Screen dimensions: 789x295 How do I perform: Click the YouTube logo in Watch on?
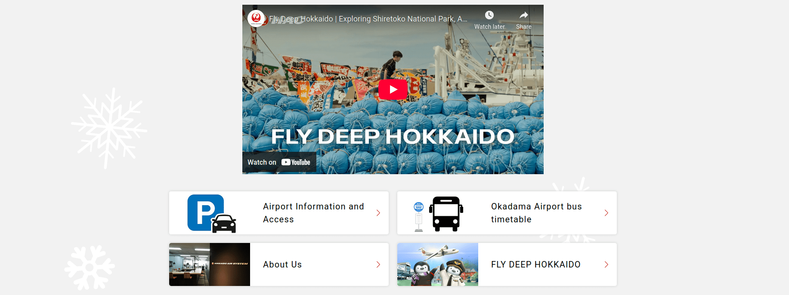(296, 162)
